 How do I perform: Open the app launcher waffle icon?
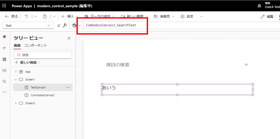pyautogui.click(x=4, y=6)
